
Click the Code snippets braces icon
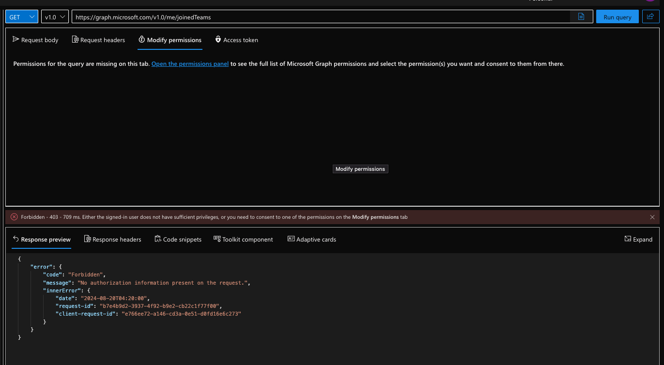tap(157, 239)
